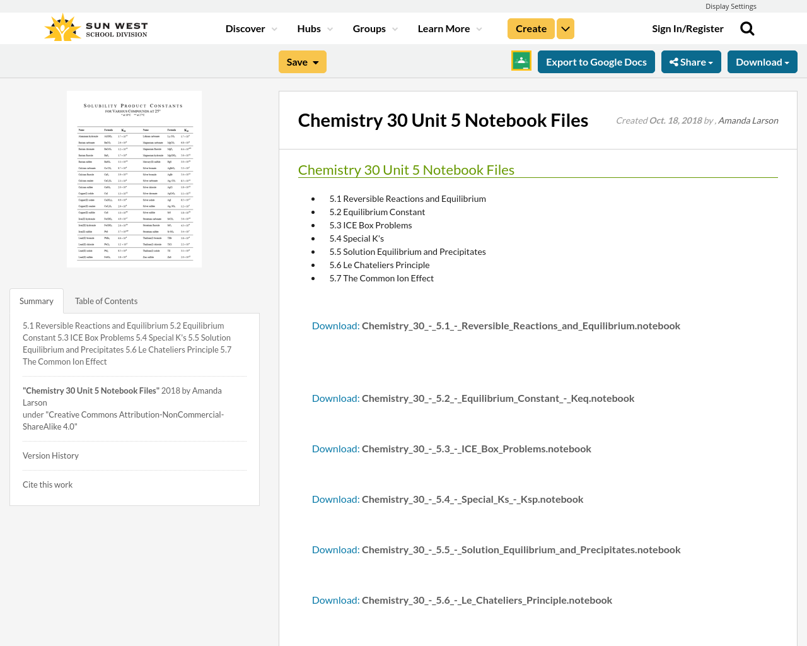Image resolution: width=807 pixels, height=646 pixels.
Task: Download the 5.3 ICE Box Problems notebook
Action: [x=451, y=449]
